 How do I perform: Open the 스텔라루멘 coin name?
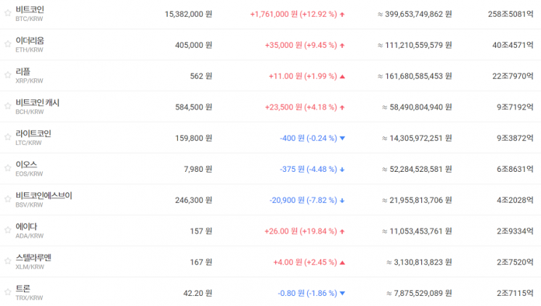[33, 257]
